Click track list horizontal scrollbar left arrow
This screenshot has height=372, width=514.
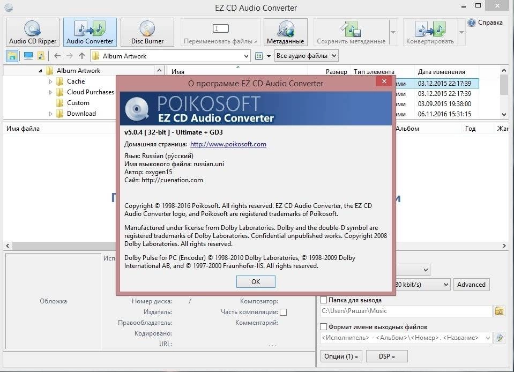pyautogui.click(x=8, y=246)
